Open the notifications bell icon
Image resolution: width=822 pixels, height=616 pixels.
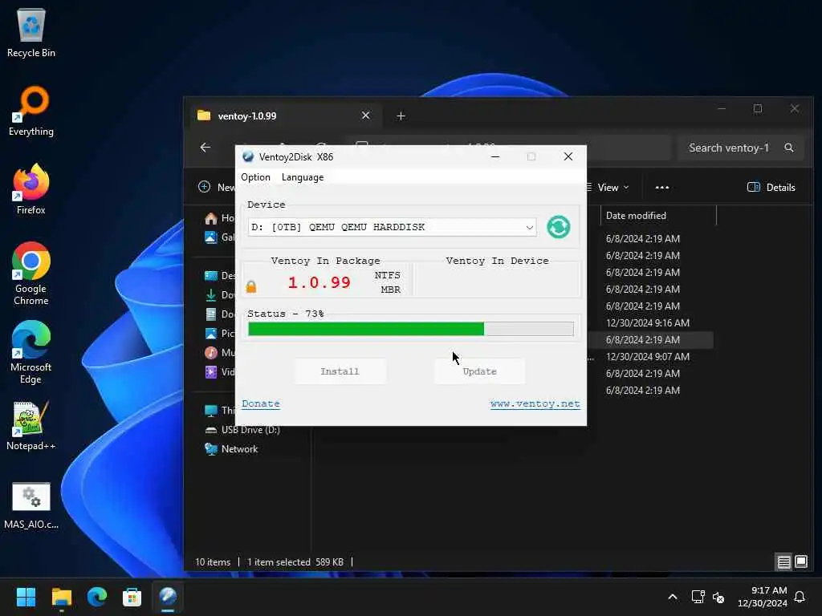click(800, 597)
